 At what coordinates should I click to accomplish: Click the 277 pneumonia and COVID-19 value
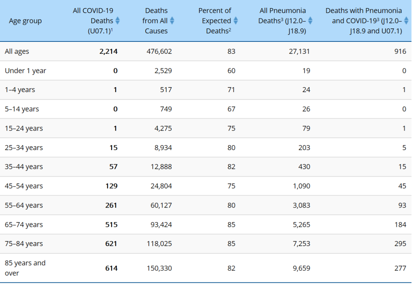tap(400, 268)
